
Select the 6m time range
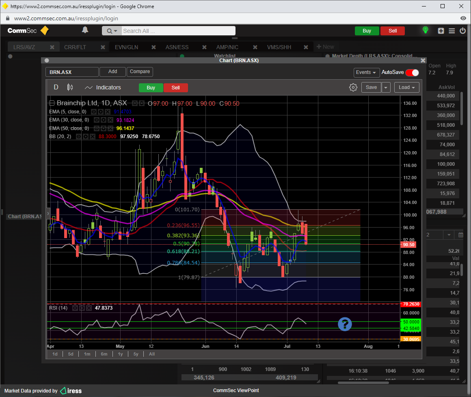click(104, 354)
